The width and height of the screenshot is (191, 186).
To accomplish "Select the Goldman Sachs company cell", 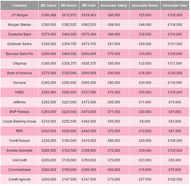I will pos(19,44).
